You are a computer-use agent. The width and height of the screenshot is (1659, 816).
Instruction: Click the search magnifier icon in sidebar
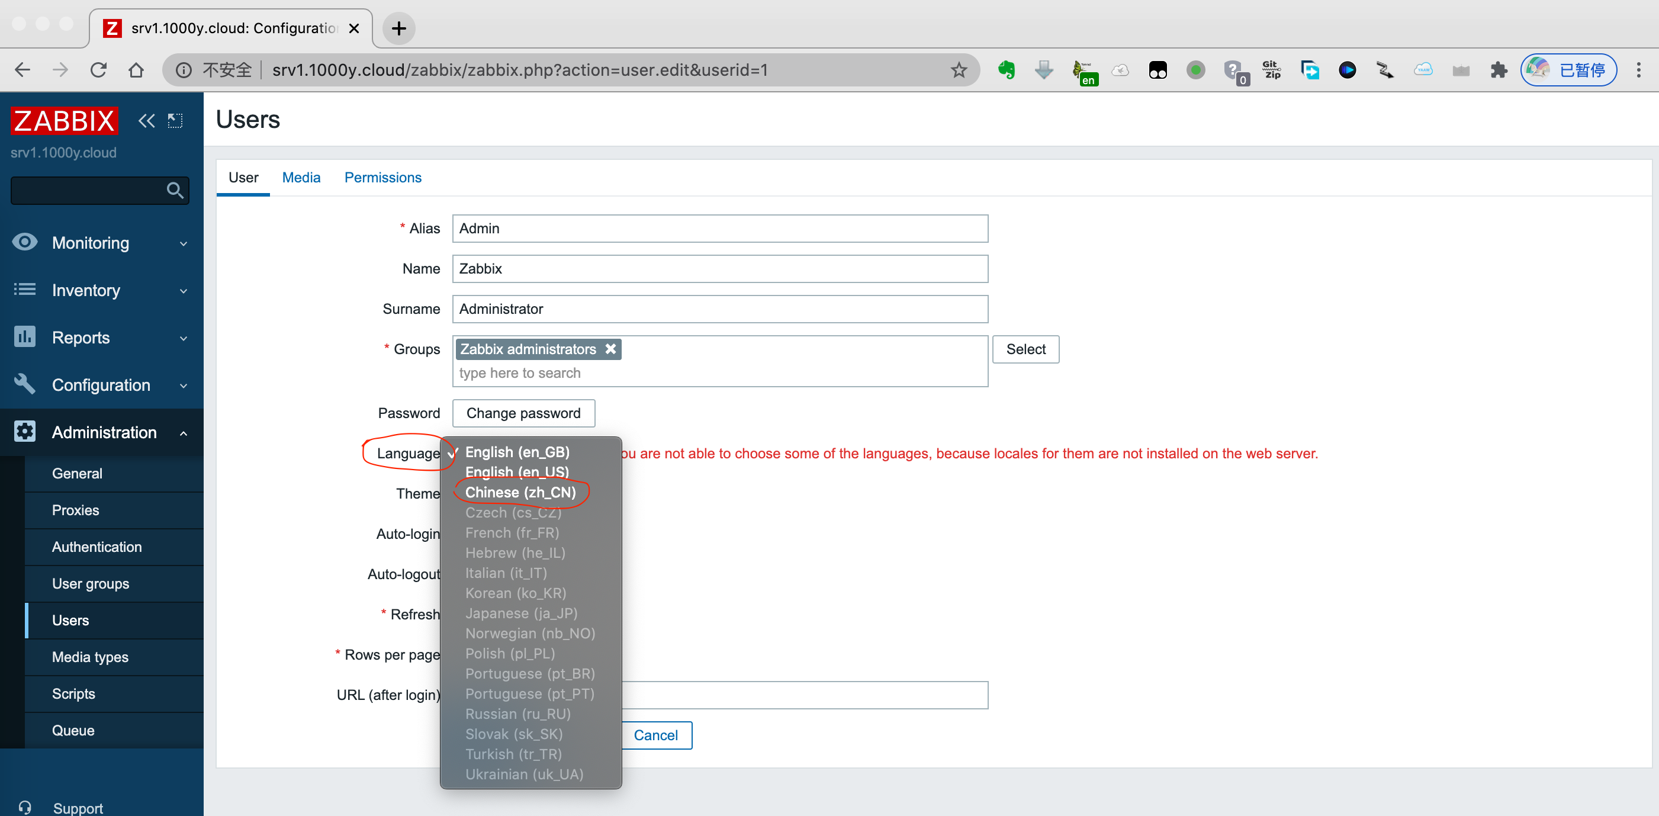(175, 190)
